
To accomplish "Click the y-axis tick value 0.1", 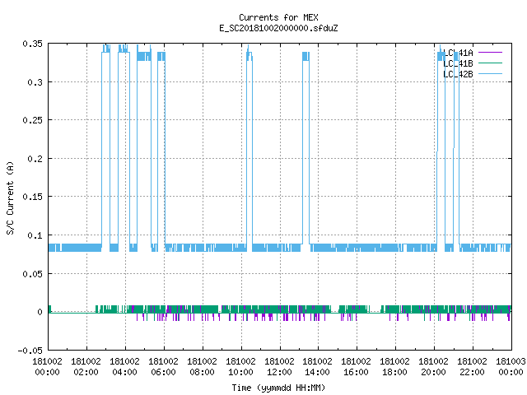I will [x=35, y=235].
